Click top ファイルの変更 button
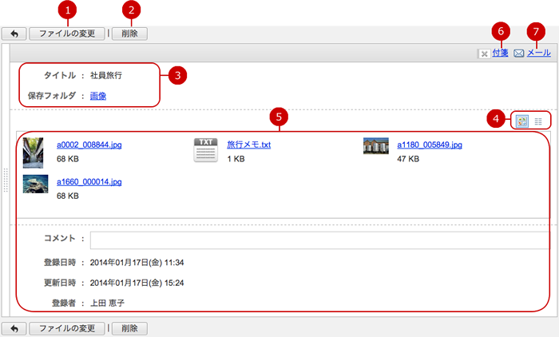 67,34
